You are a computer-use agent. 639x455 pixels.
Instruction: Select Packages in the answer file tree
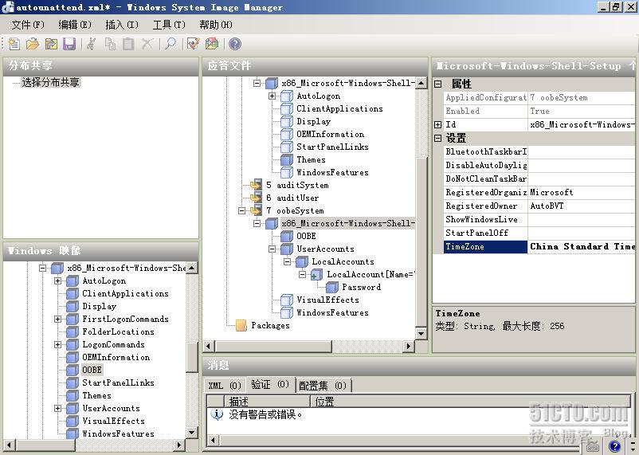(270, 325)
